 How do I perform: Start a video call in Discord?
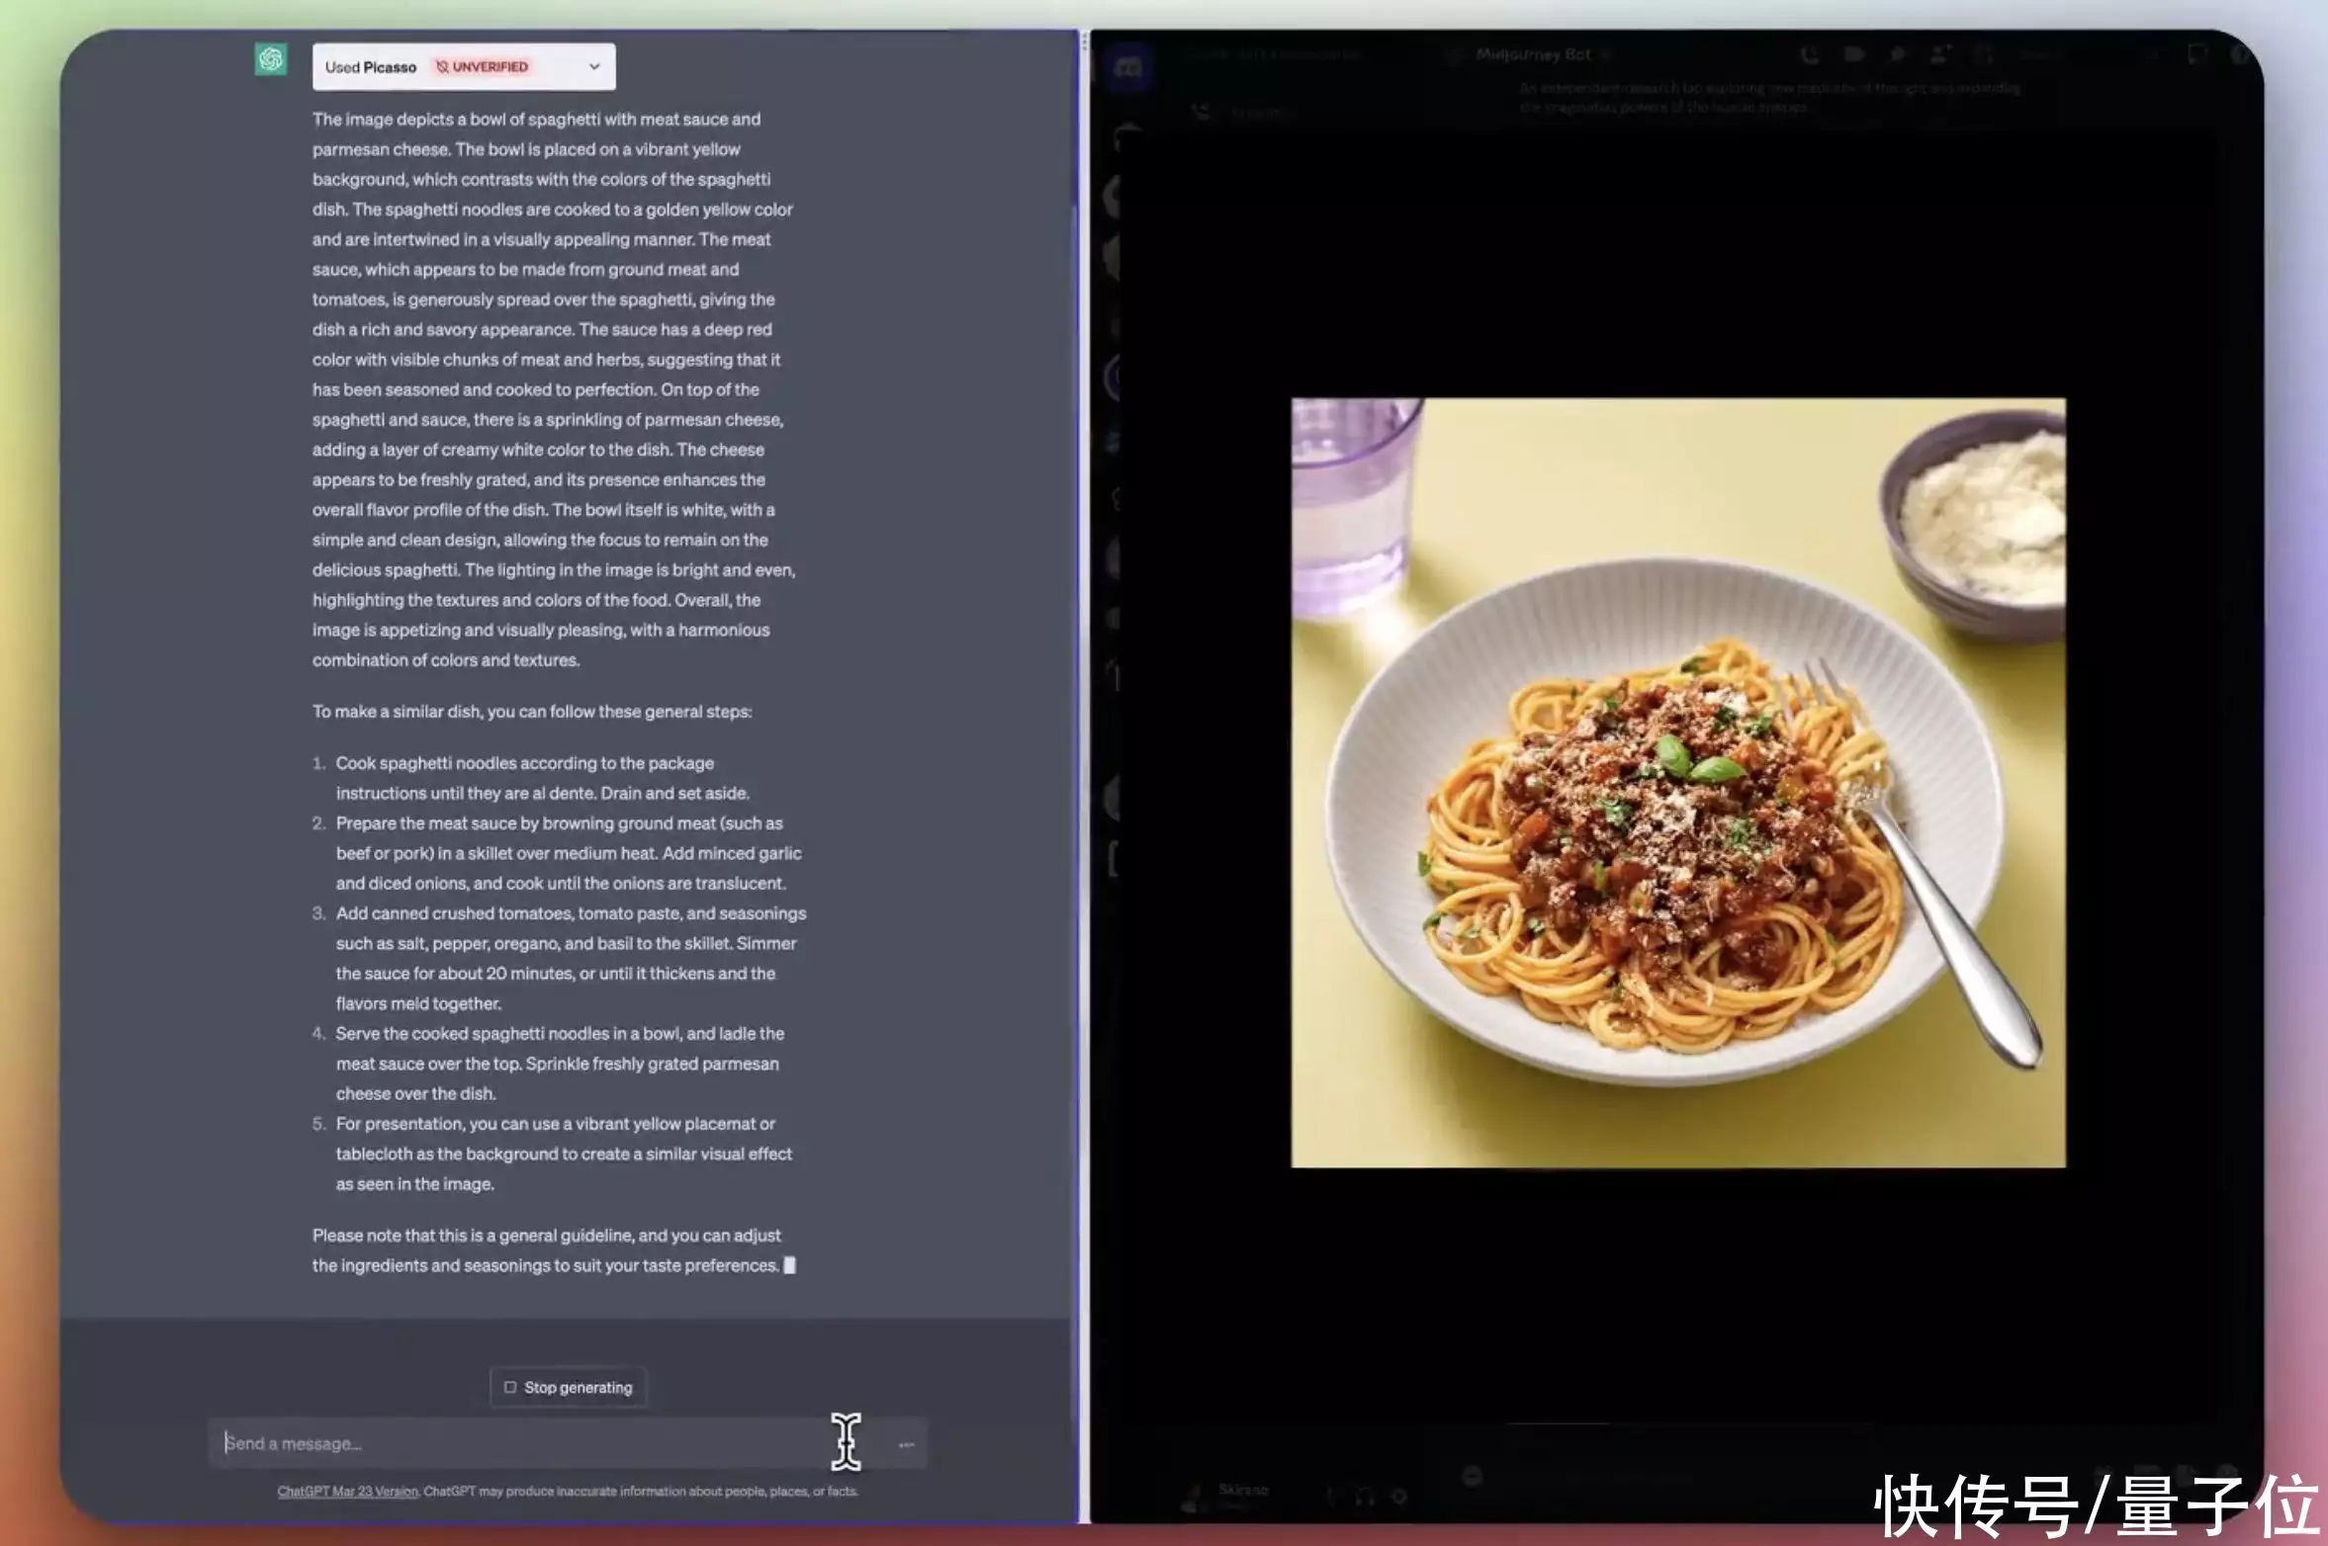(1853, 55)
